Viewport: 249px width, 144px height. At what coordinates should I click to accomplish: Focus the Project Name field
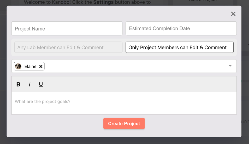[67, 28]
